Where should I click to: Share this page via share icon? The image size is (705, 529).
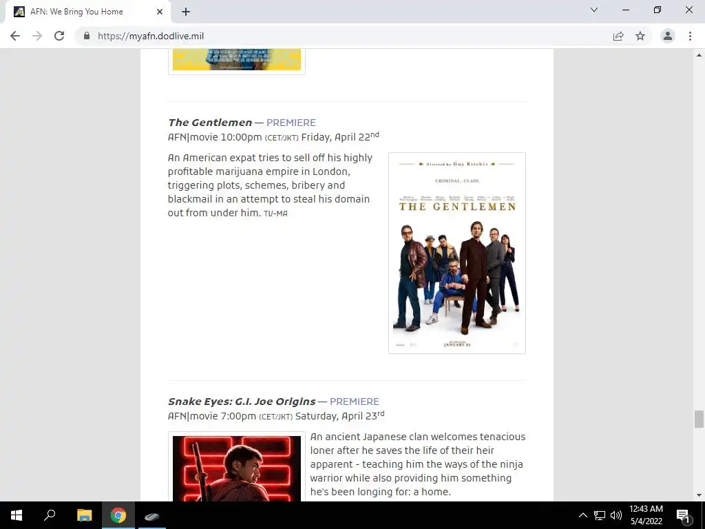tap(618, 36)
